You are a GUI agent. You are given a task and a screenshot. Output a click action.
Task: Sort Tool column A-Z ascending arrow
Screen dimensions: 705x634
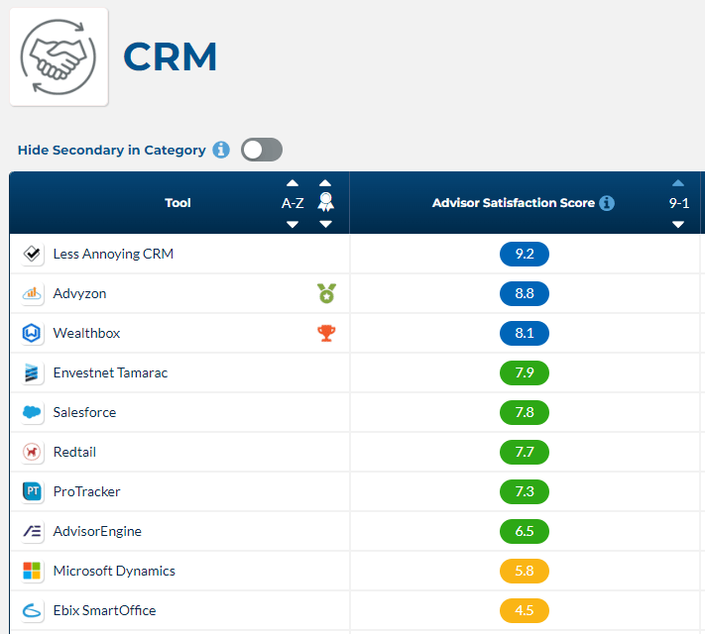tap(293, 183)
